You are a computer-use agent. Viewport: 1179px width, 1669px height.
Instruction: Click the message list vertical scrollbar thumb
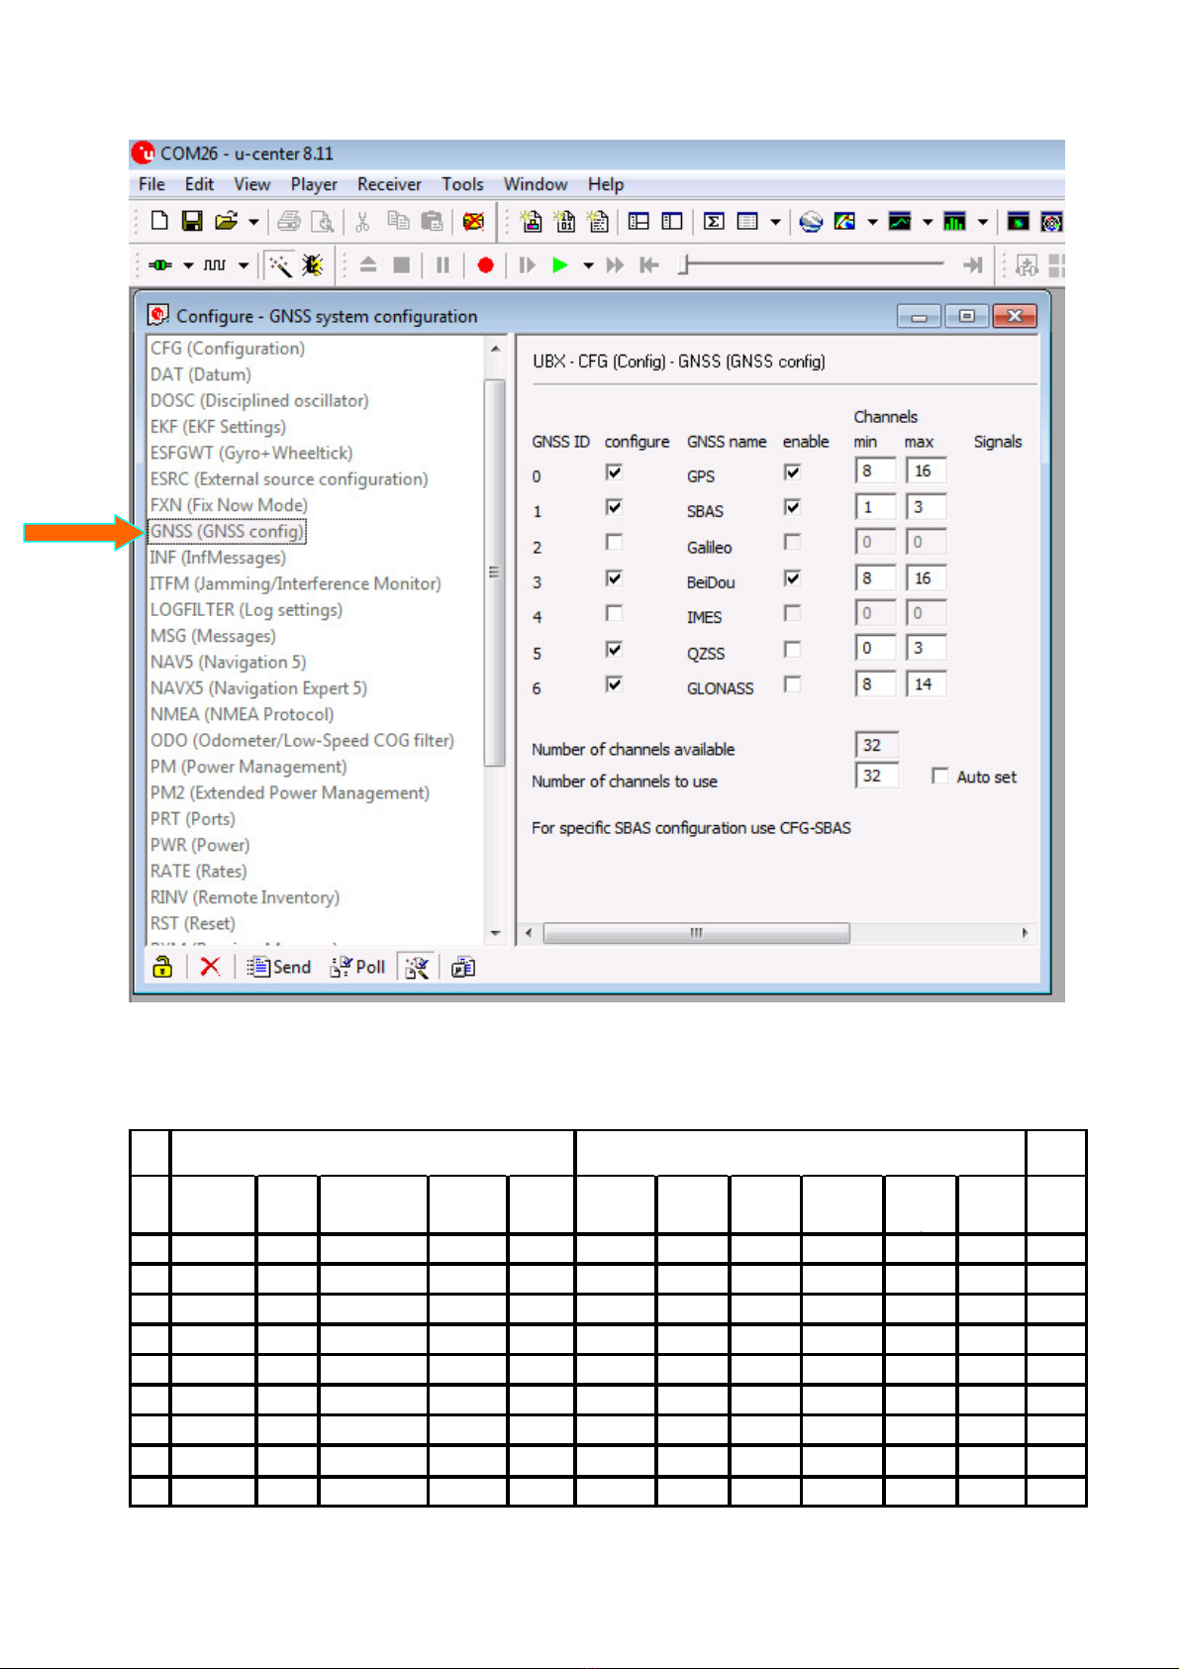[x=494, y=573]
